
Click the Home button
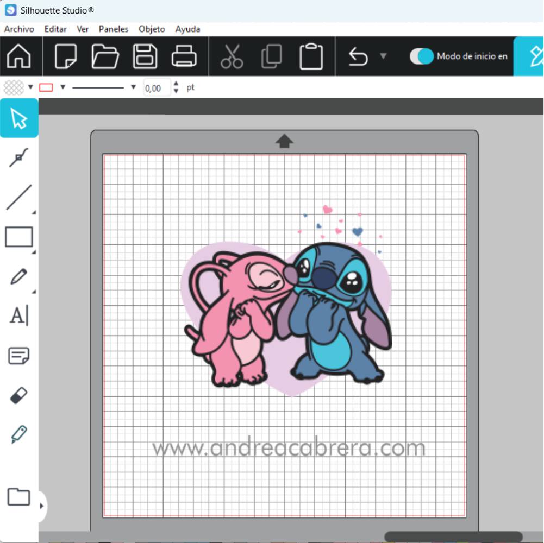click(19, 56)
